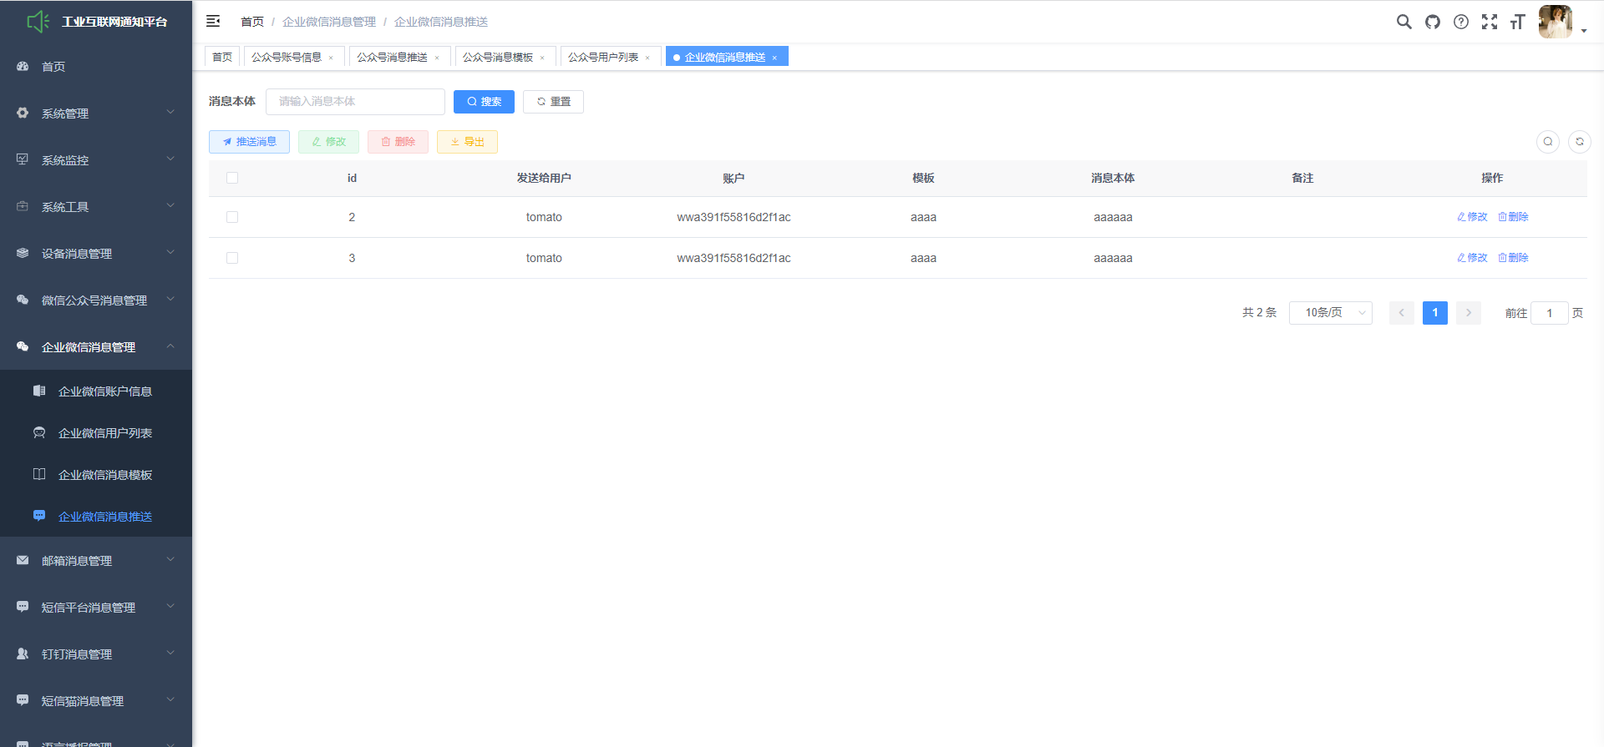Click the 企业微信消息模板 icon
Image resolution: width=1604 pixels, height=747 pixels.
coord(39,474)
